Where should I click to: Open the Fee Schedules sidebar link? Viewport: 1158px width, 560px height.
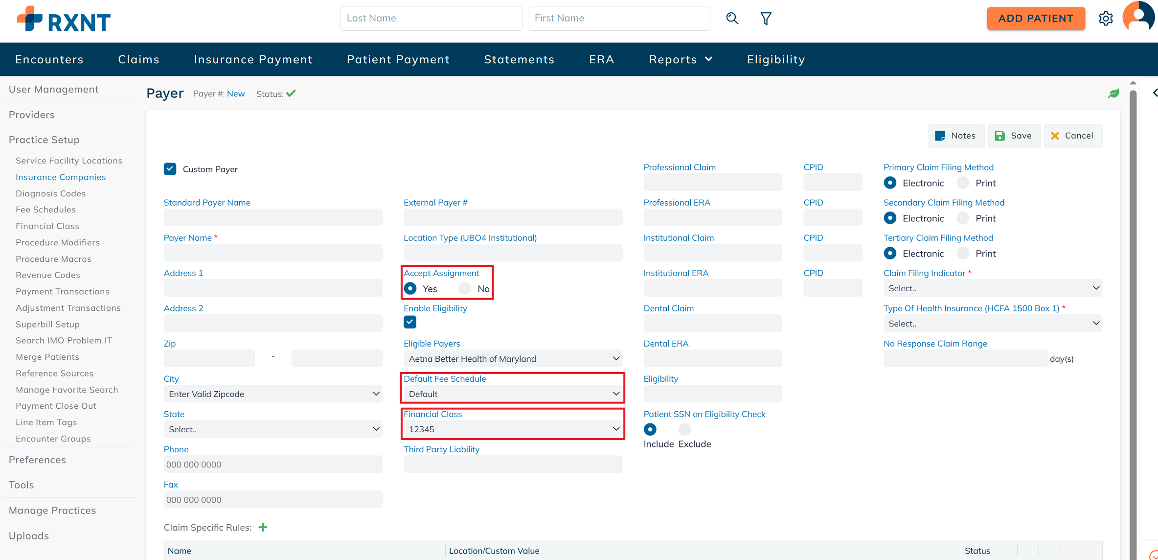coord(45,210)
